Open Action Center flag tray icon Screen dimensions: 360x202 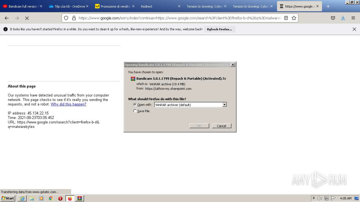tap(333, 198)
